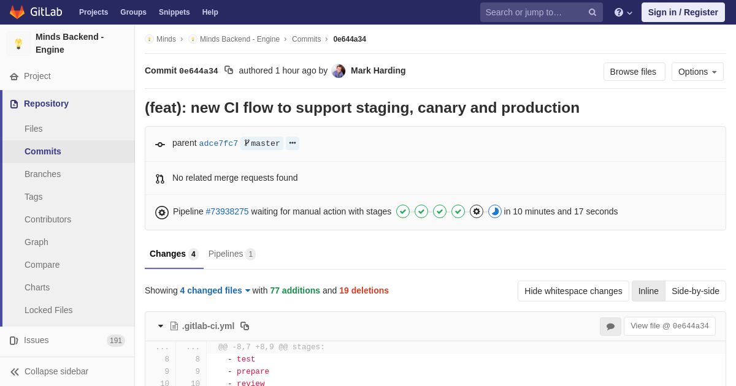Viewport: 736px width, 386px height.
Task: Open Branches in repository sidebar
Action: (69, 174)
